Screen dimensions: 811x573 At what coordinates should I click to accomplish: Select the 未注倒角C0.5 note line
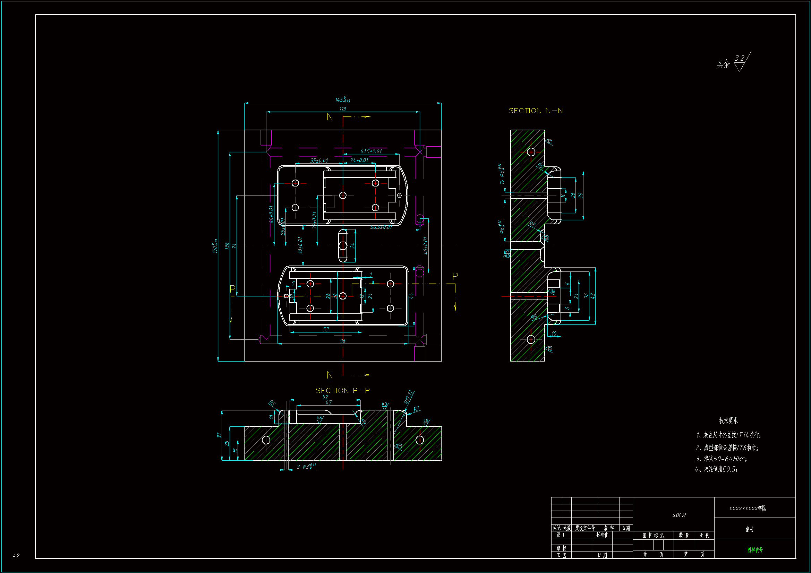(716, 469)
